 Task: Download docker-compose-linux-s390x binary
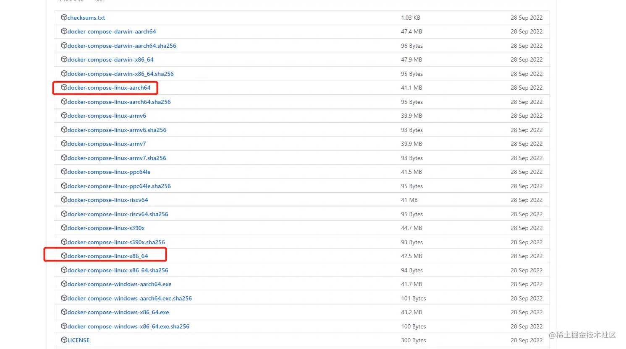coord(106,228)
